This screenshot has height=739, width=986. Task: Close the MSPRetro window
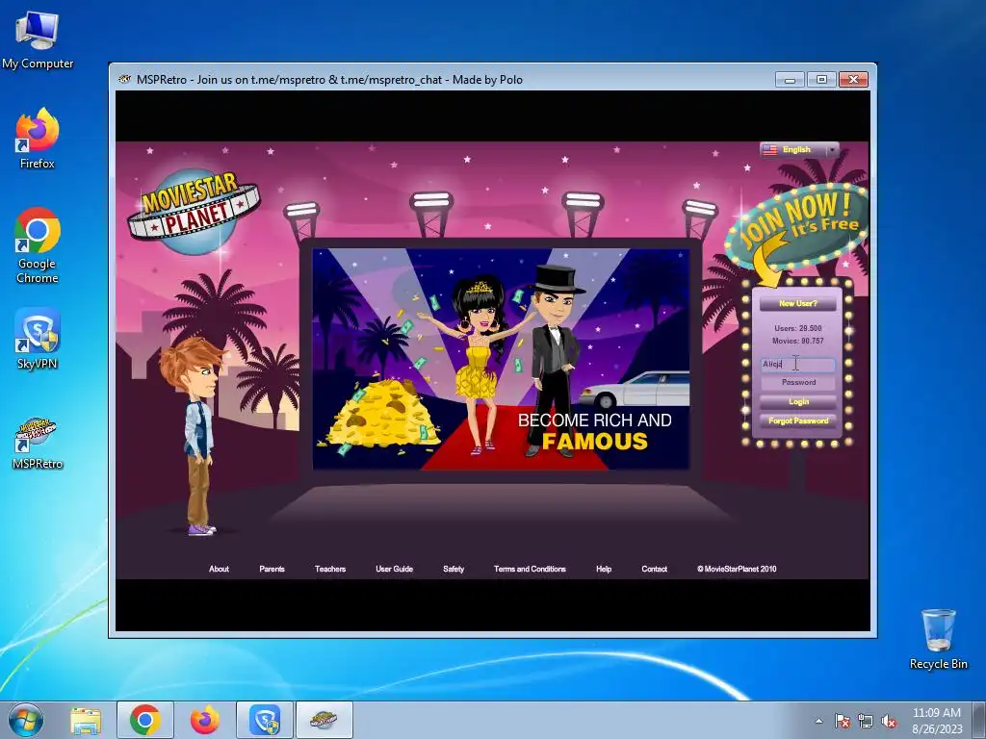853,79
